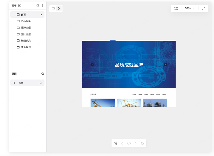Return to the home page icon in bottom bar

[x=116, y=143]
